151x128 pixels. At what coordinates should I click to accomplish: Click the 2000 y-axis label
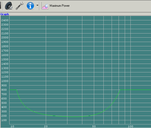tap(5, 38)
